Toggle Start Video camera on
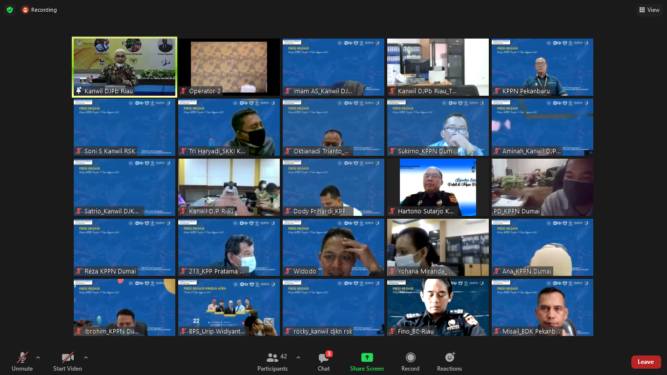 point(67,361)
